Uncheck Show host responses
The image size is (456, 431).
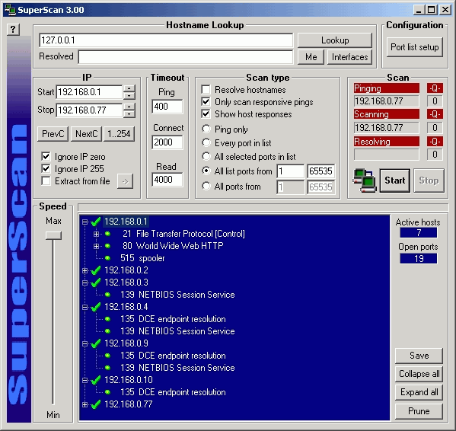click(206, 114)
